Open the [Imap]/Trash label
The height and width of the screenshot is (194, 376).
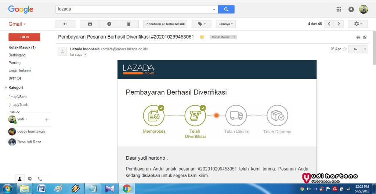point(18,105)
